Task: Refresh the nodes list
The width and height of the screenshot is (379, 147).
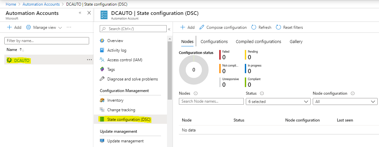Action: pos(261,27)
